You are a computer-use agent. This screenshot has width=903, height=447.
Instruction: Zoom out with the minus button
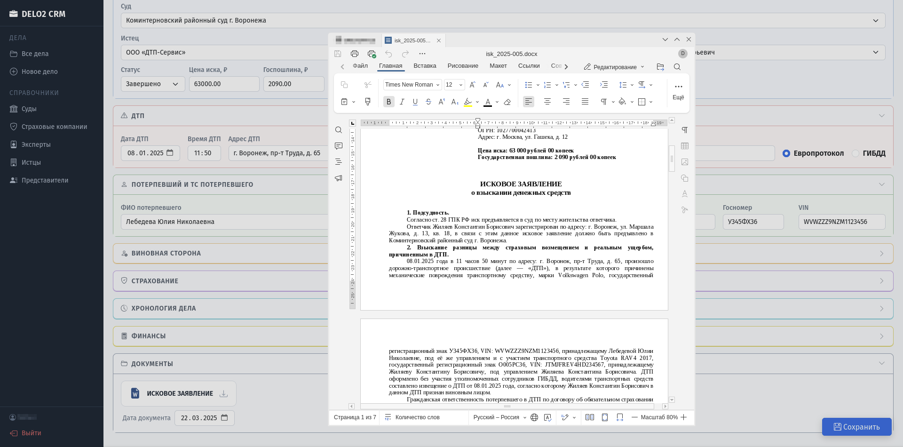(x=634, y=417)
